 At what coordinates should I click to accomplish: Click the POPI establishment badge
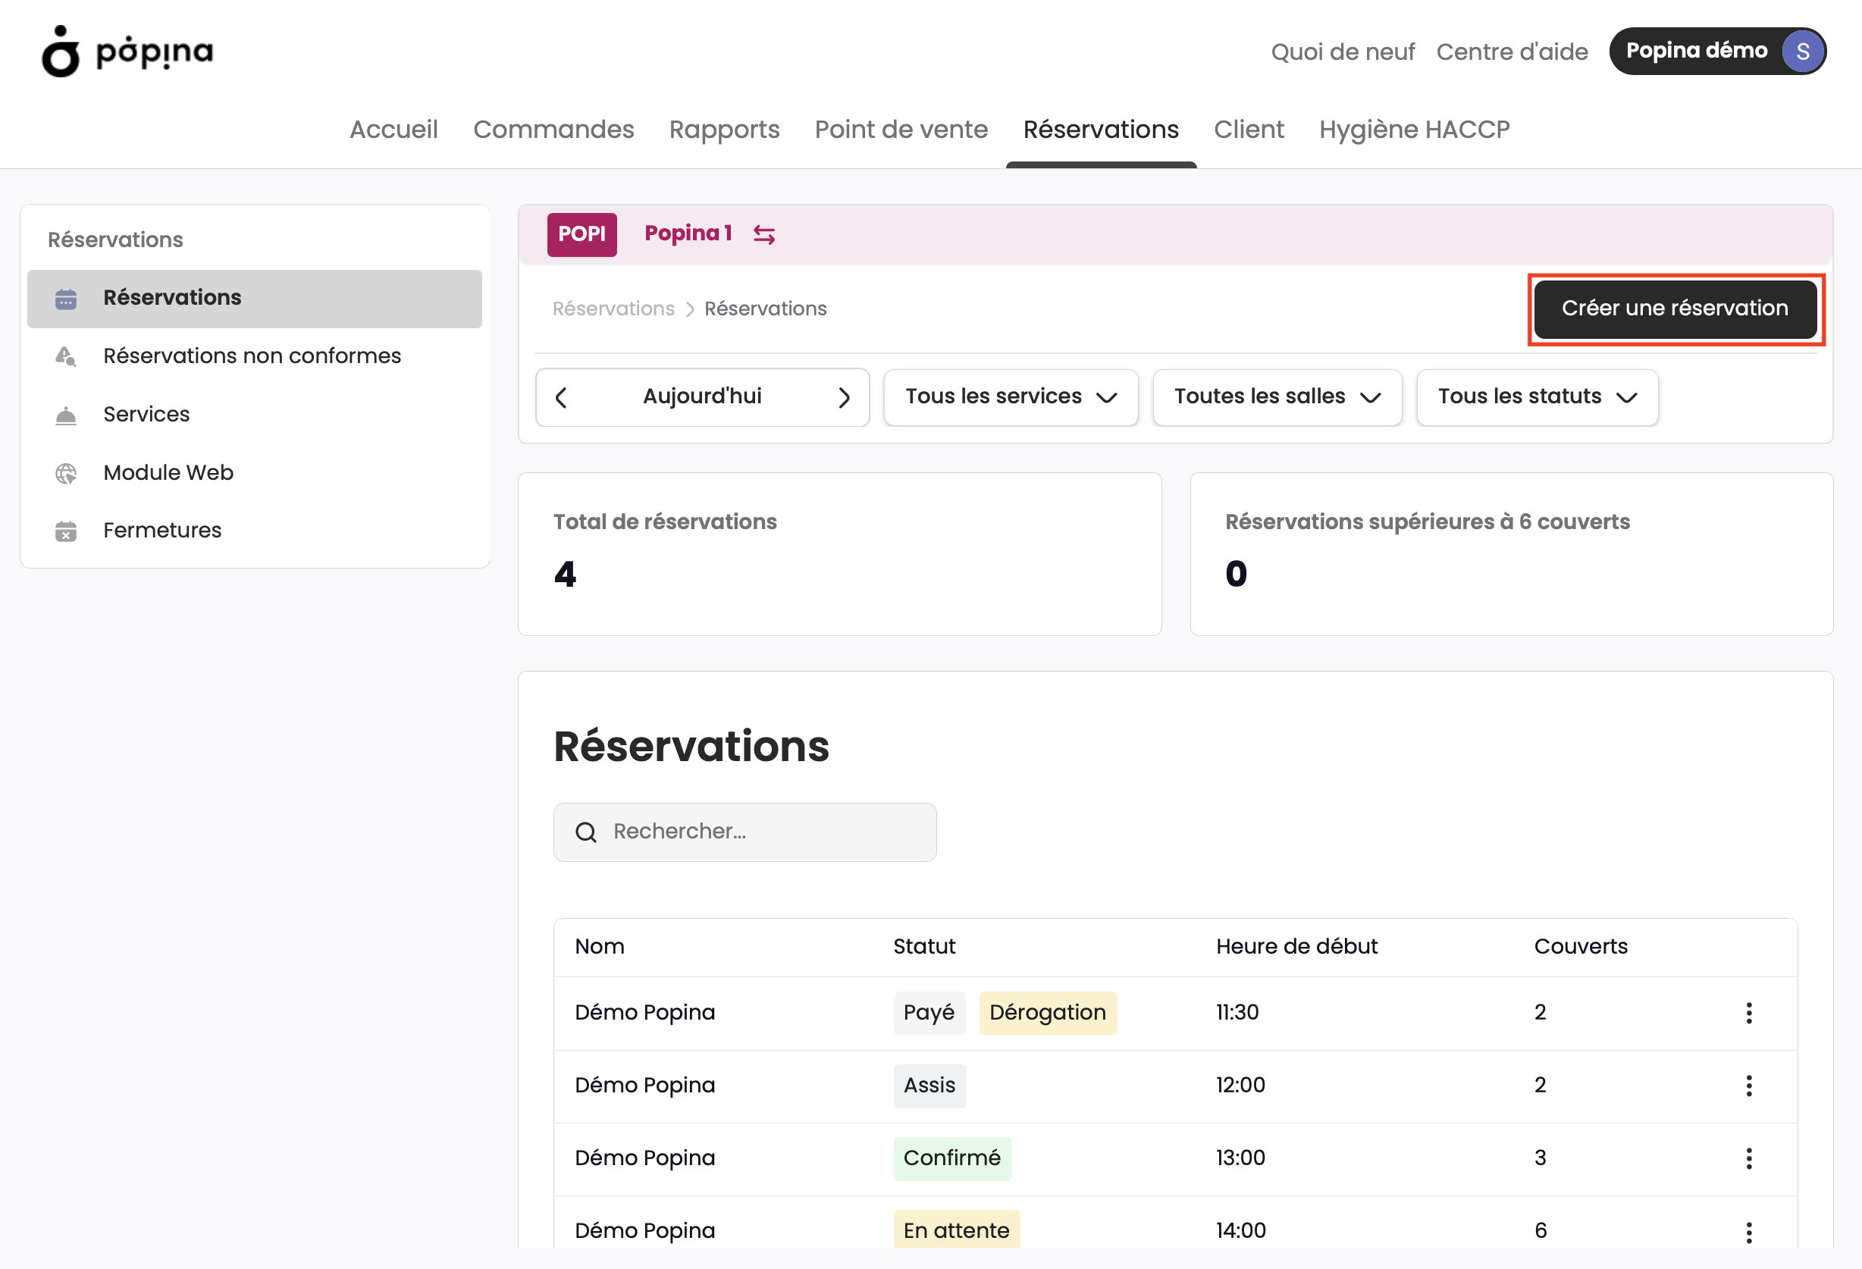click(x=581, y=234)
